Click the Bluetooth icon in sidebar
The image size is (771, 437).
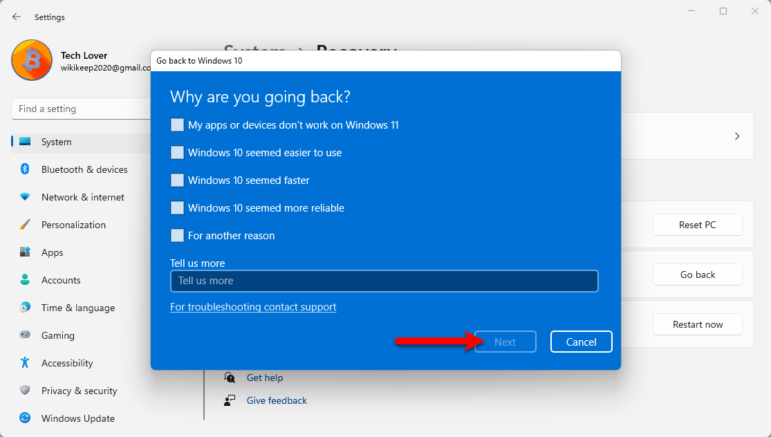pos(25,169)
